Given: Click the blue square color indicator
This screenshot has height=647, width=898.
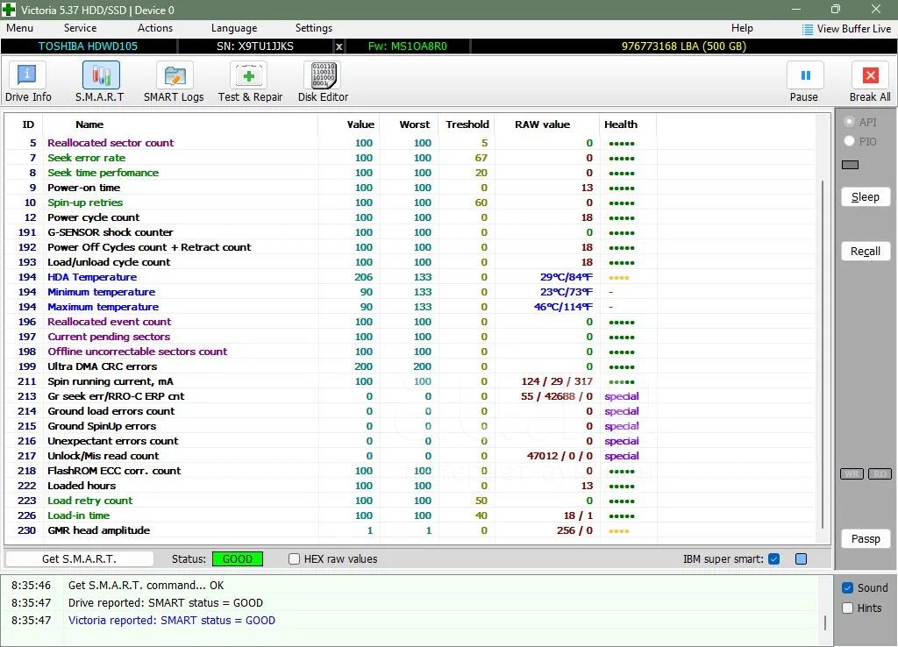Looking at the screenshot, I should tap(801, 559).
